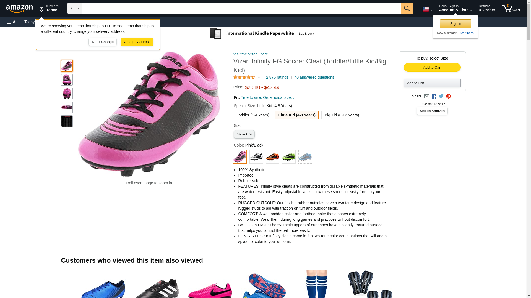Open Returns & Orders
531x298 pixels.
(487, 8)
